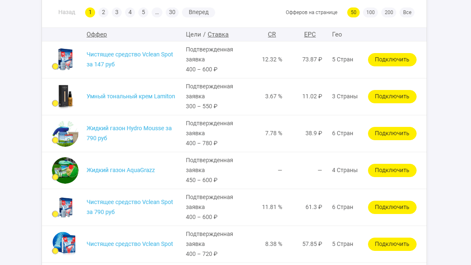This screenshot has width=471, height=265.
Task: Sort offers by EPC column
Action: coord(309,34)
